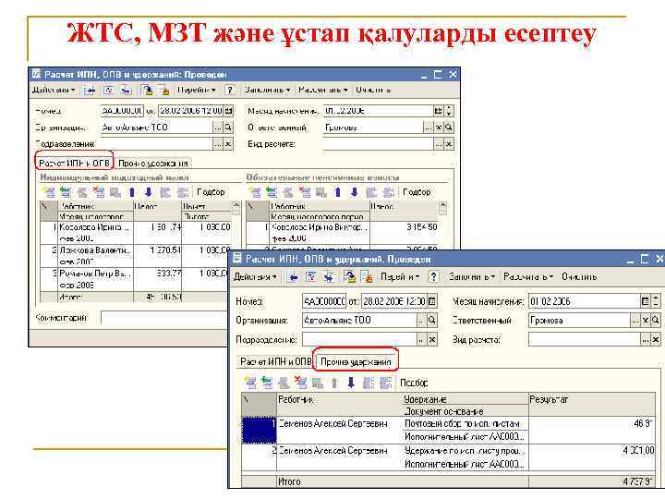665x499 pixels.
Task: Move row down blue arrow, front window table
Action: point(351,383)
